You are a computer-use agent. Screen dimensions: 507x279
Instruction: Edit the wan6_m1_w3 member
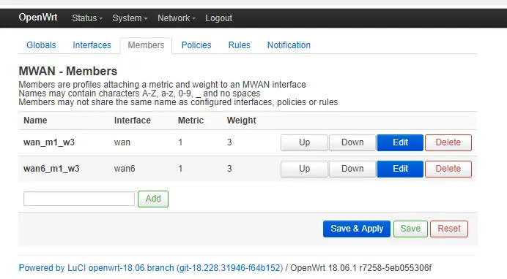click(x=400, y=169)
